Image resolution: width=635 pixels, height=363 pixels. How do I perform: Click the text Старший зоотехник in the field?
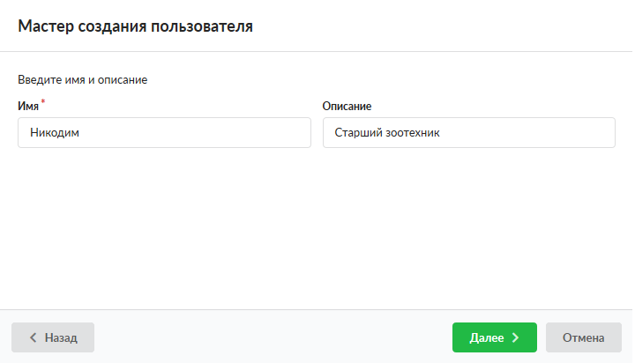tap(380, 134)
